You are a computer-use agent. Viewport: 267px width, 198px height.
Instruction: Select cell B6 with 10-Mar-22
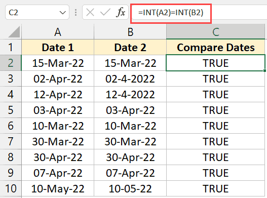pyautogui.click(x=130, y=126)
